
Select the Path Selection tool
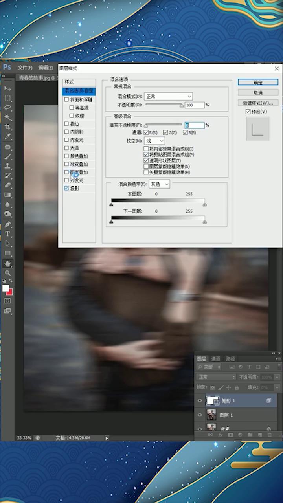point(7,244)
